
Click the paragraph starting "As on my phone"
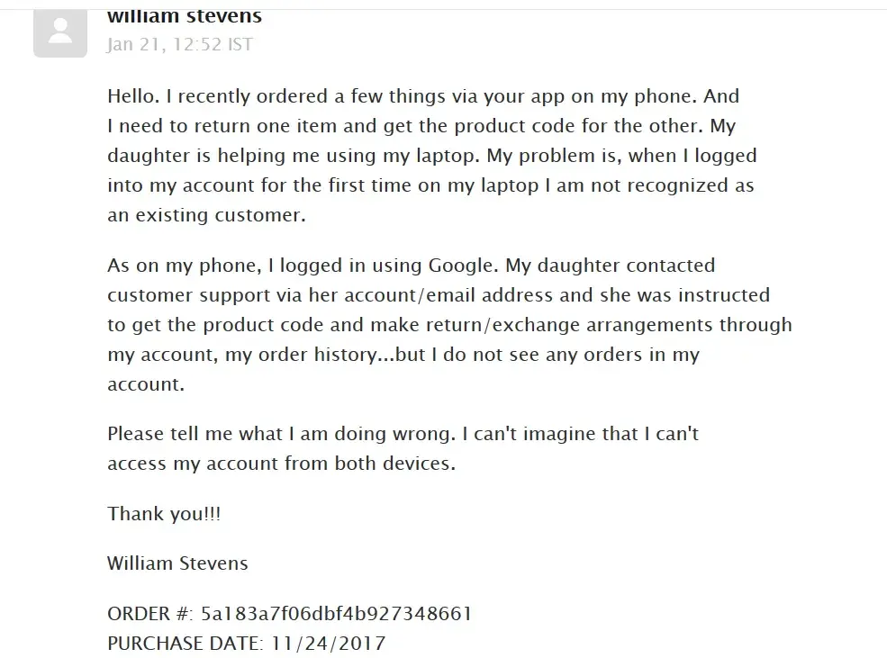[x=448, y=324]
